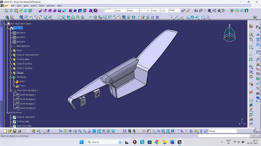Click the Undo arrow icon
The width and height of the screenshot is (261, 146).
click(x=38, y=131)
